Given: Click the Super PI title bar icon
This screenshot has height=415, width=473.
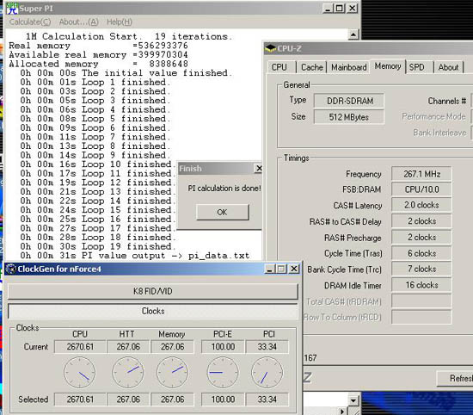Looking at the screenshot, I should [x=12, y=8].
